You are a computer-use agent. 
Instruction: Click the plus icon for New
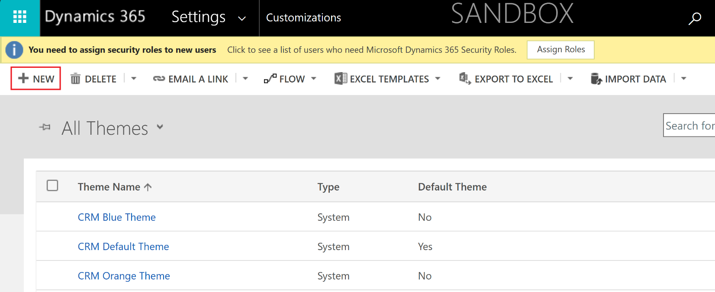(23, 78)
